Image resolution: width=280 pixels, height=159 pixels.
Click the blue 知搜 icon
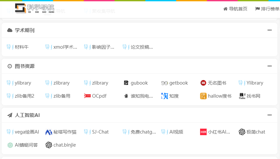click(165, 96)
